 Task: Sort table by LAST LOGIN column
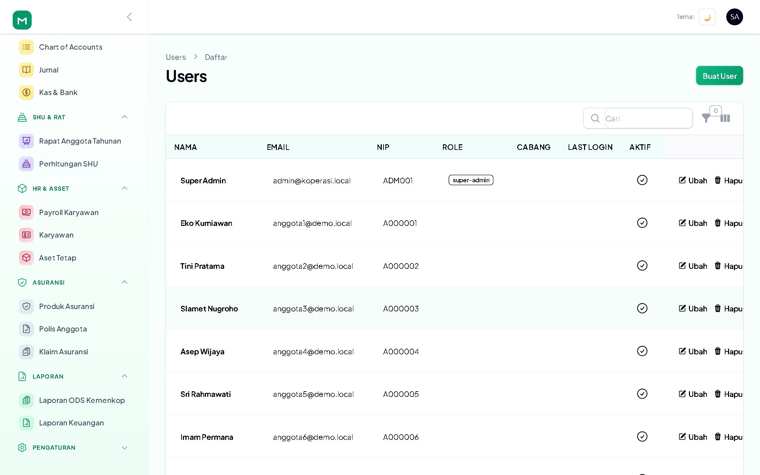click(590, 147)
